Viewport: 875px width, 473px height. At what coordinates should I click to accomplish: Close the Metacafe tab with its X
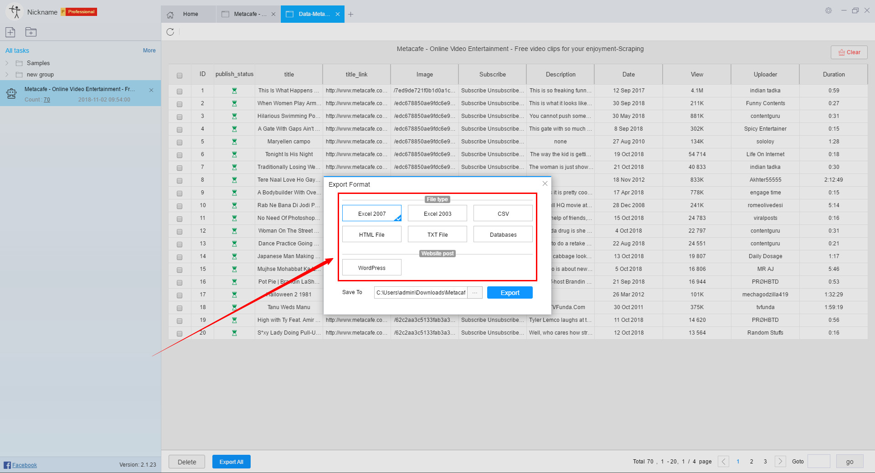(x=273, y=14)
